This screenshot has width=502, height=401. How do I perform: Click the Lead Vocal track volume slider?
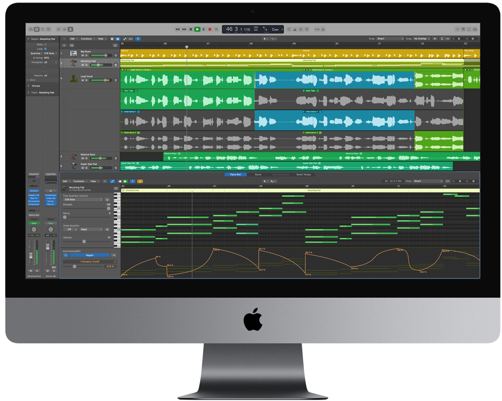(x=100, y=81)
